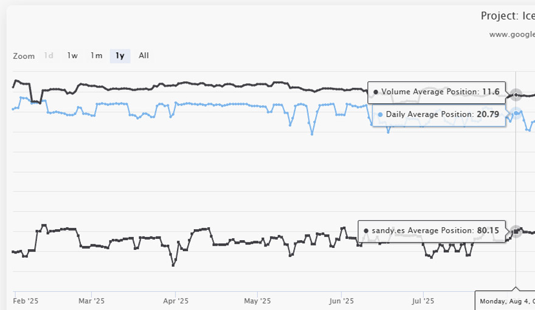Click the bullet in sandy.es tooltip

[366, 231]
